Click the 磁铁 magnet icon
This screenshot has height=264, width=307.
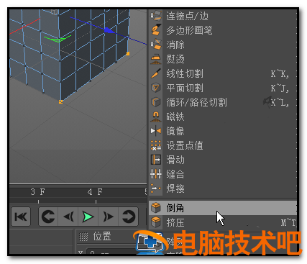[x=156, y=117]
